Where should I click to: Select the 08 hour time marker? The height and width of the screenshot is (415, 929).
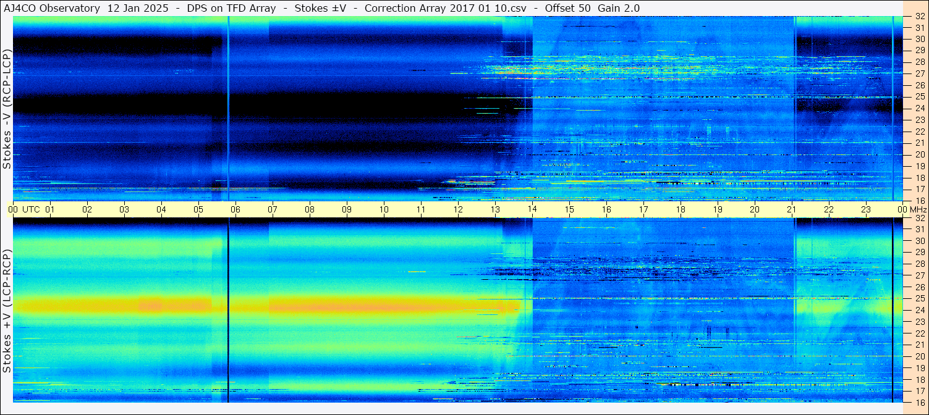coord(310,209)
